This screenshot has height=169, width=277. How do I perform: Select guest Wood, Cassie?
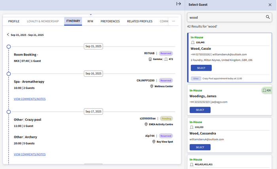[x=200, y=68]
